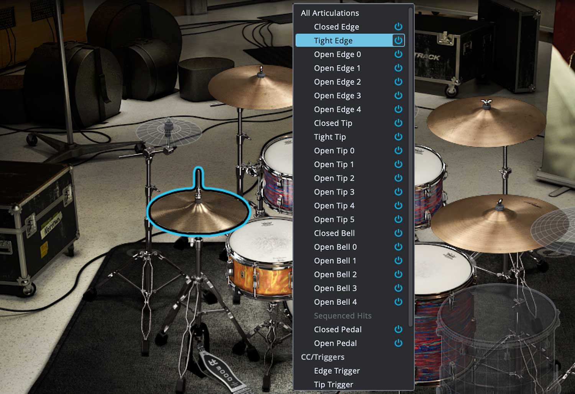Screen dimensions: 575x394
Task: Select the highlighted hi-hat cymbal
Action: [198, 213]
